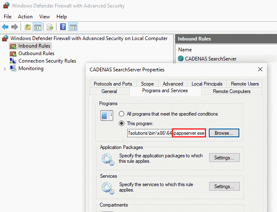This screenshot has height=212, width=277.
Task: Click the Forward arrow toolbar icon
Action: click(15, 27)
